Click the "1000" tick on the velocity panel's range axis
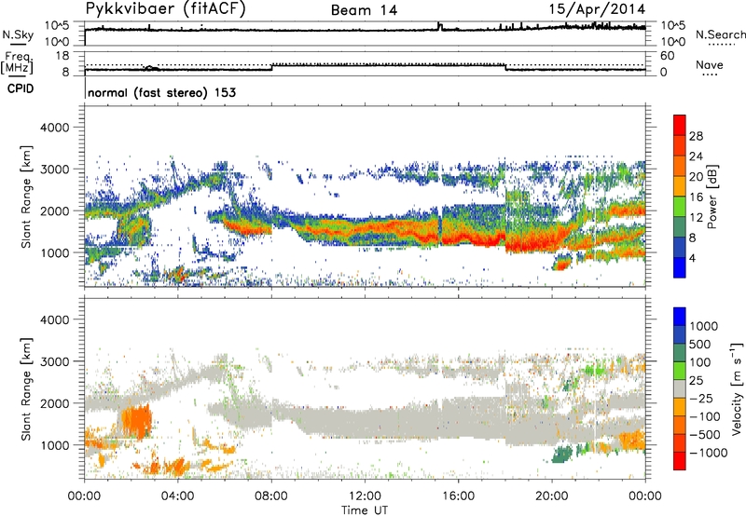The image size is (746, 516). click(x=54, y=445)
